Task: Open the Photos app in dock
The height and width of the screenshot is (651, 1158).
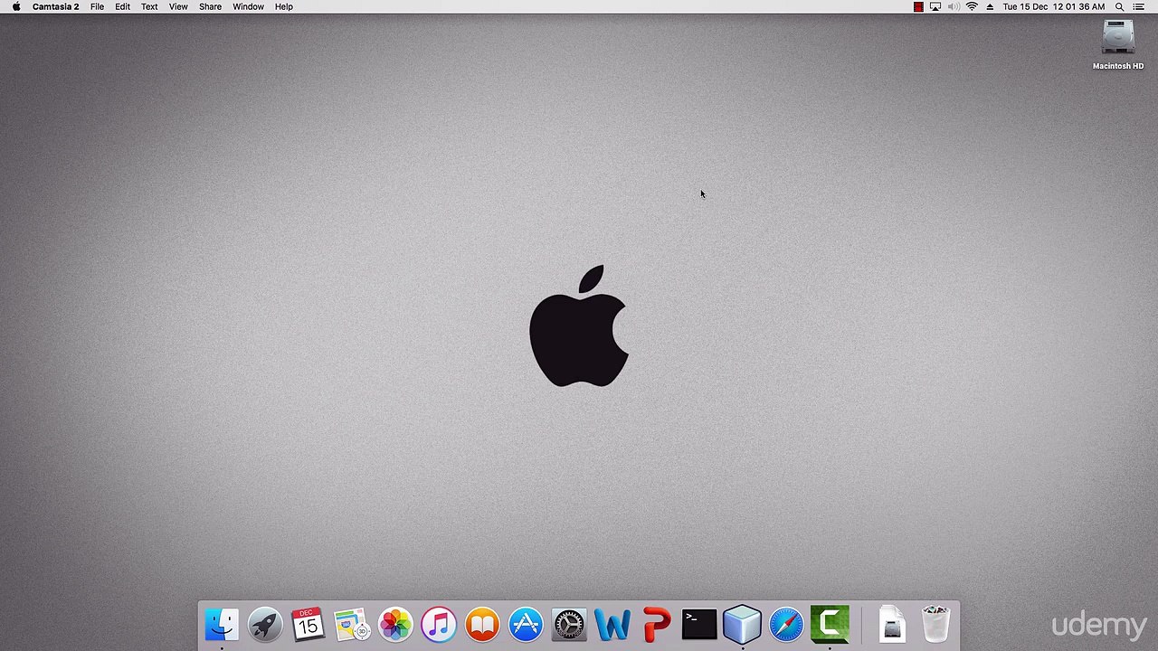Action: [395, 625]
